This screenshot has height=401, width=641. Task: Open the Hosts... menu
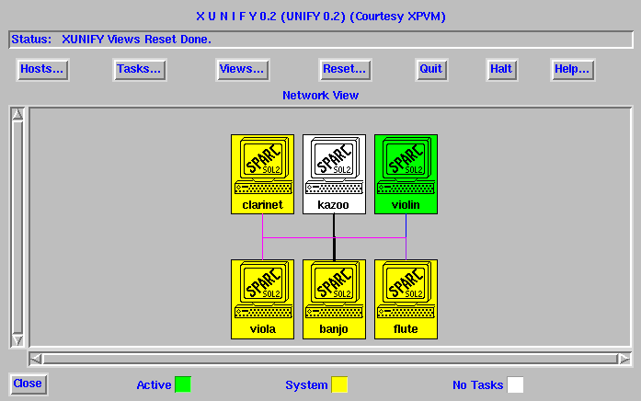point(42,70)
